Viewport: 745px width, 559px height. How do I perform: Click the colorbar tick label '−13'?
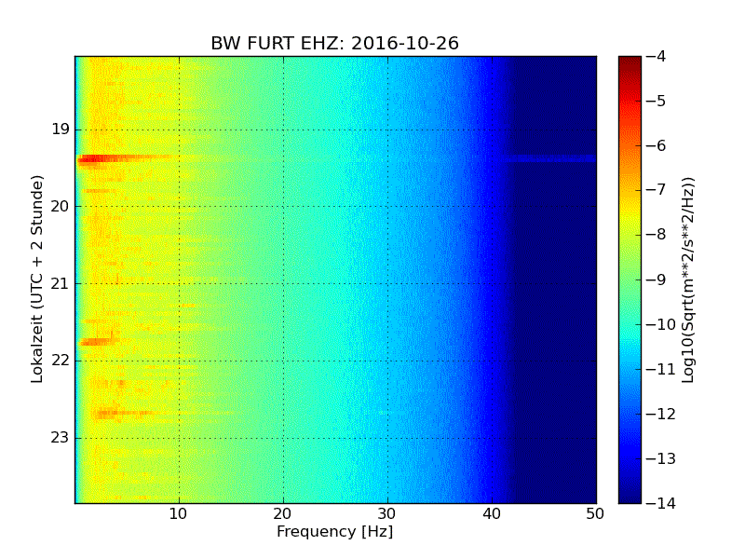pos(660,458)
